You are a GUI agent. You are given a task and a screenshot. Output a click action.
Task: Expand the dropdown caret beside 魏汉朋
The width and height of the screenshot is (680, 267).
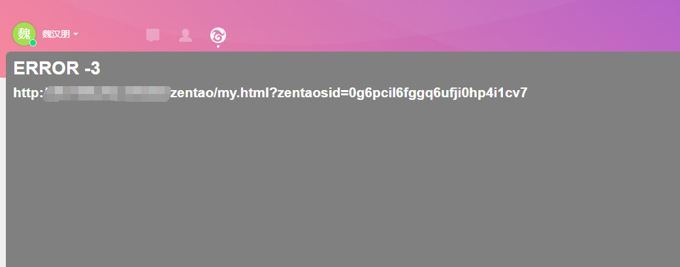pyautogui.click(x=76, y=34)
